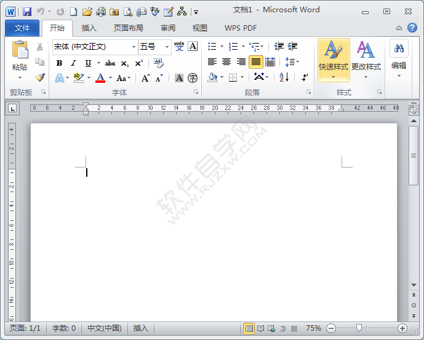Viewport: 424px width, 340px height.
Task: Open the Change Case (Aa) dropdown
Action: [123, 78]
